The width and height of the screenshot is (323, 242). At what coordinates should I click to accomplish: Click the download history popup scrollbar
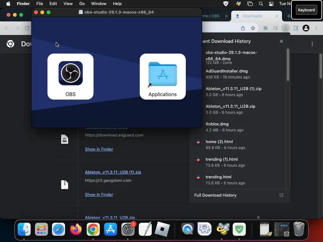[x=288, y=65]
